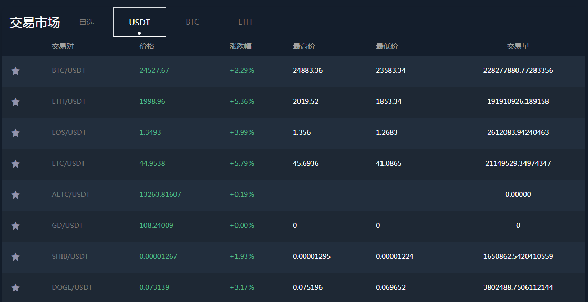Click ETC/USDT change value +5.79%
Viewport: 588px width, 302px height.
pos(242,163)
